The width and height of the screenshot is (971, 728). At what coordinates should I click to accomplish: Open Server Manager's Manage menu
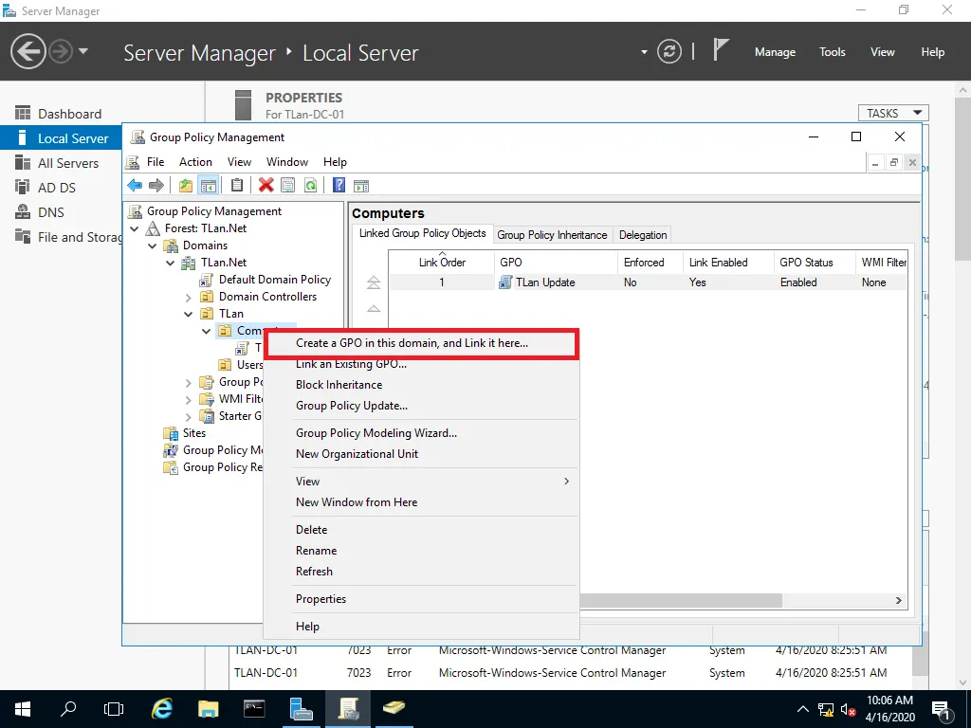click(775, 52)
